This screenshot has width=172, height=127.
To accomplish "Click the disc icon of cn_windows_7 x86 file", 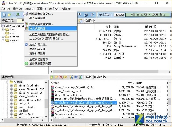I will (x=52, y=110).
